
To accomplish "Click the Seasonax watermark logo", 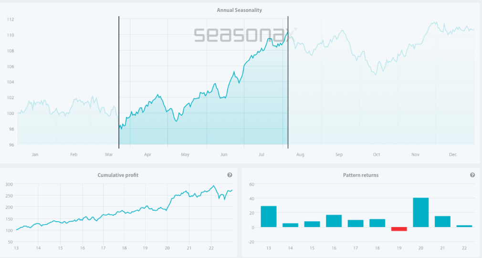I will [x=243, y=34].
